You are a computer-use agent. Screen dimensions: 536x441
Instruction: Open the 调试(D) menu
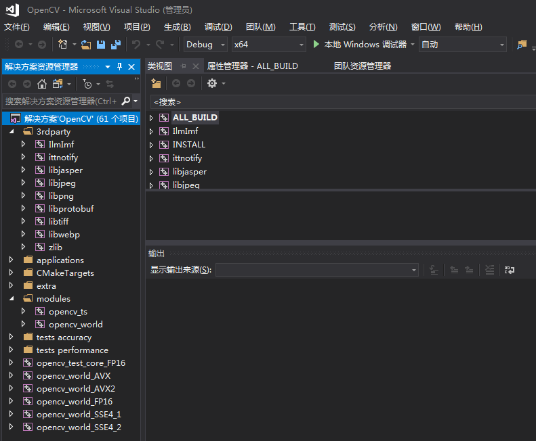218,27
